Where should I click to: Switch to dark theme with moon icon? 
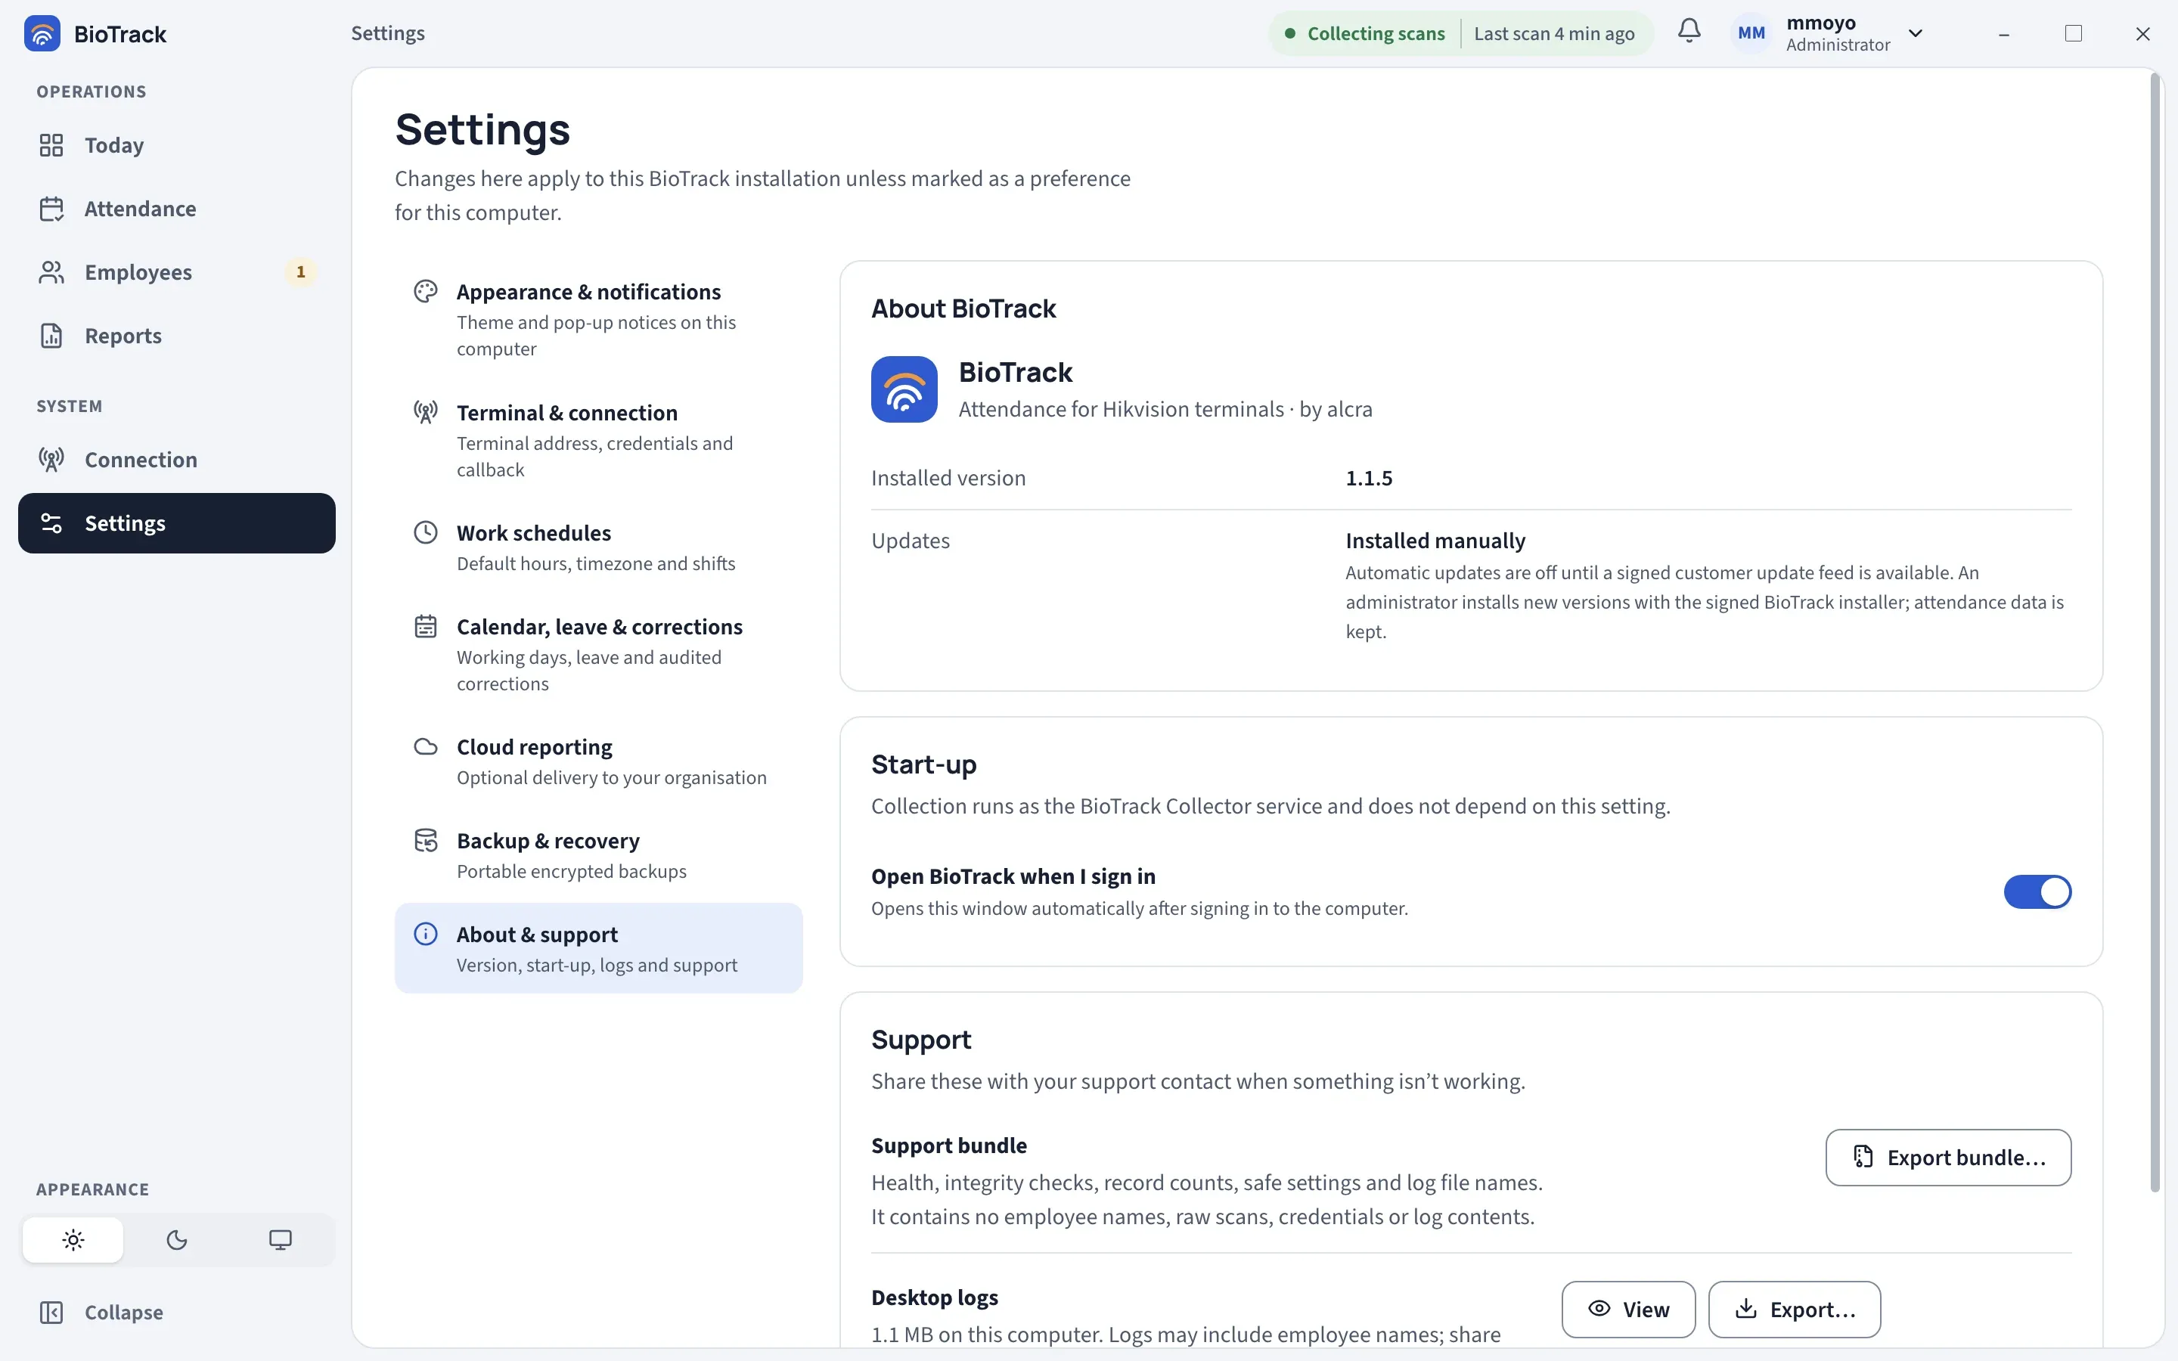click(176, 1239)
